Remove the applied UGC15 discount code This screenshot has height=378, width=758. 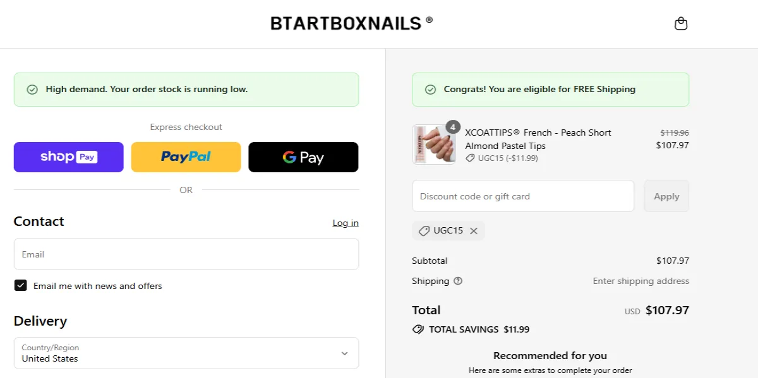click(x=474, y=230)
